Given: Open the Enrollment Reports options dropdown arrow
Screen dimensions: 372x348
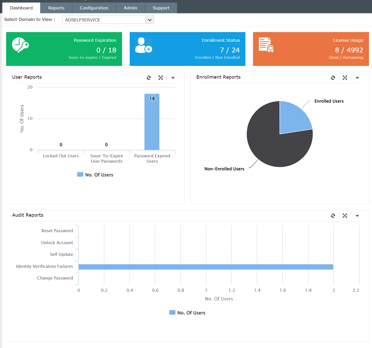Looking at the screenshot, I should tap(357, 78).
